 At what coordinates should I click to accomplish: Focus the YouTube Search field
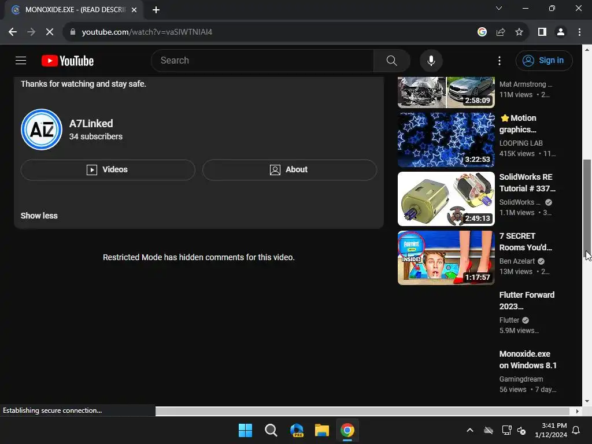[x=262, y=60]
